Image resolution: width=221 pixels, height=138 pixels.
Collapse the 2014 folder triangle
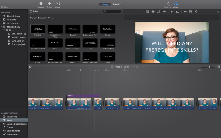click(x=4, y=30)
